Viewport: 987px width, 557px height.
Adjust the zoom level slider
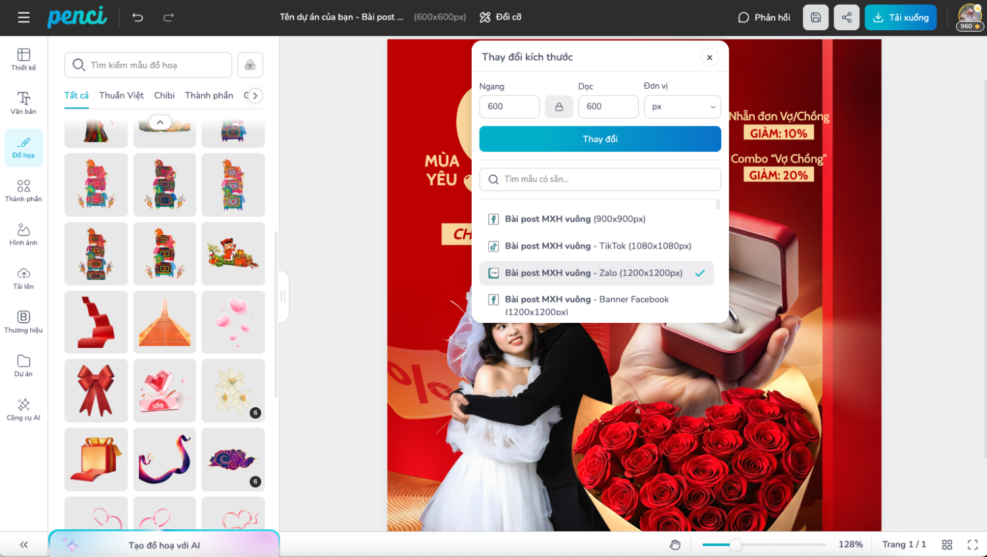(x=735, y=545)
